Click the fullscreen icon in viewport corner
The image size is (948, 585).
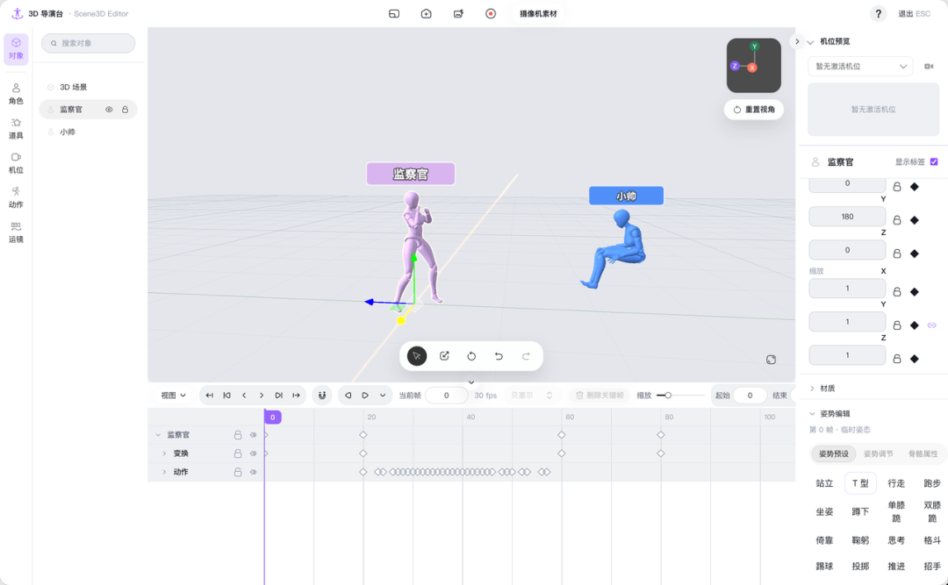(x=771, y=360)
